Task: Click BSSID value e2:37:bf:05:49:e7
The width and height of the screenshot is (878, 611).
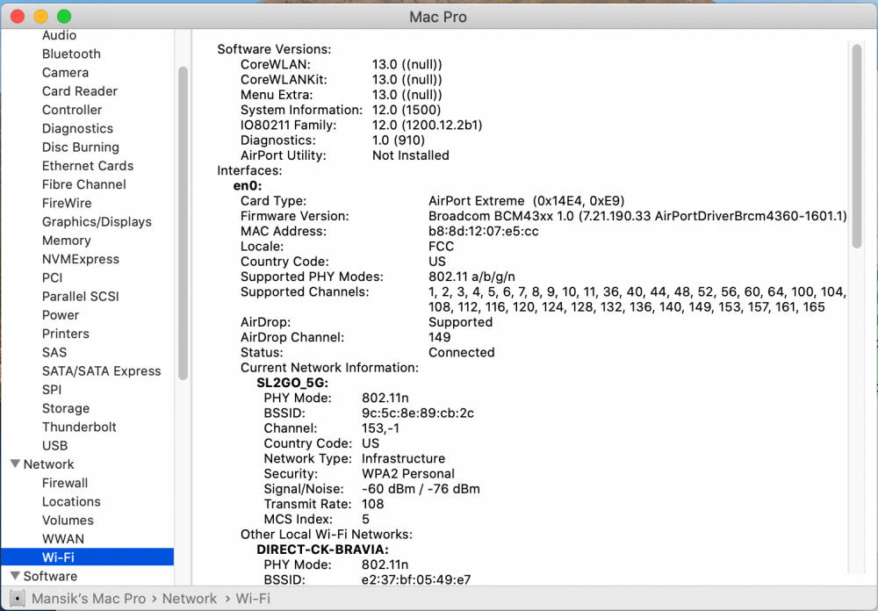Action: pyautogui.click(x=416, y=579)
